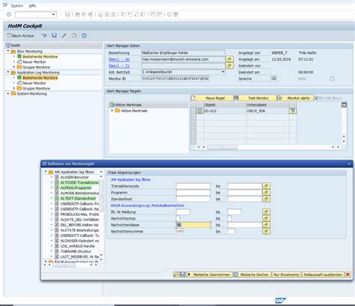The image size is (355, 306).
Task: Click the Bezeichnung input field
Action: (183, 52)
